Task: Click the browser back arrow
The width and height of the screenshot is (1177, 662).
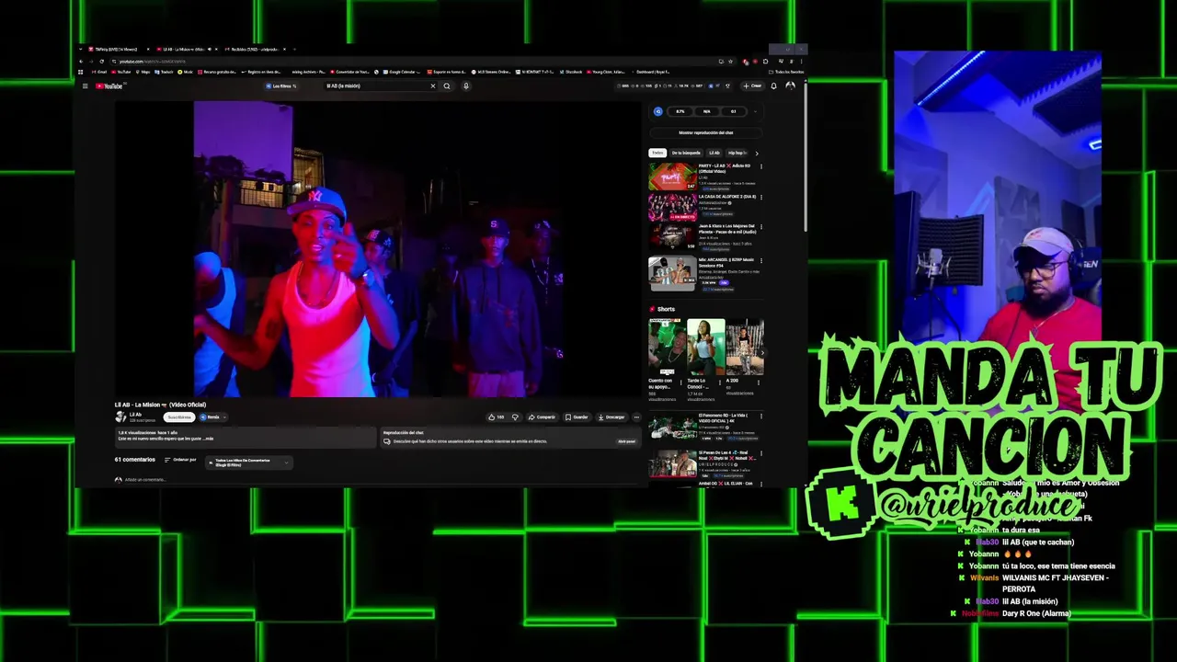Action: (81, 62)
